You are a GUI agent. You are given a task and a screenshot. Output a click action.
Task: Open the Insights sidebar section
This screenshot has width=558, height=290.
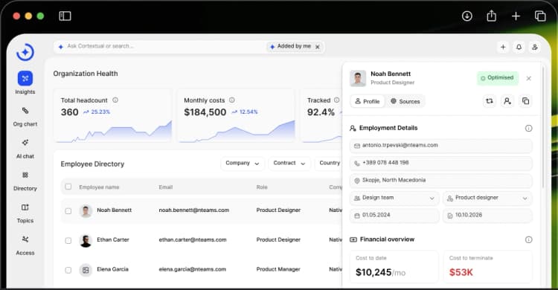[25, 83]
